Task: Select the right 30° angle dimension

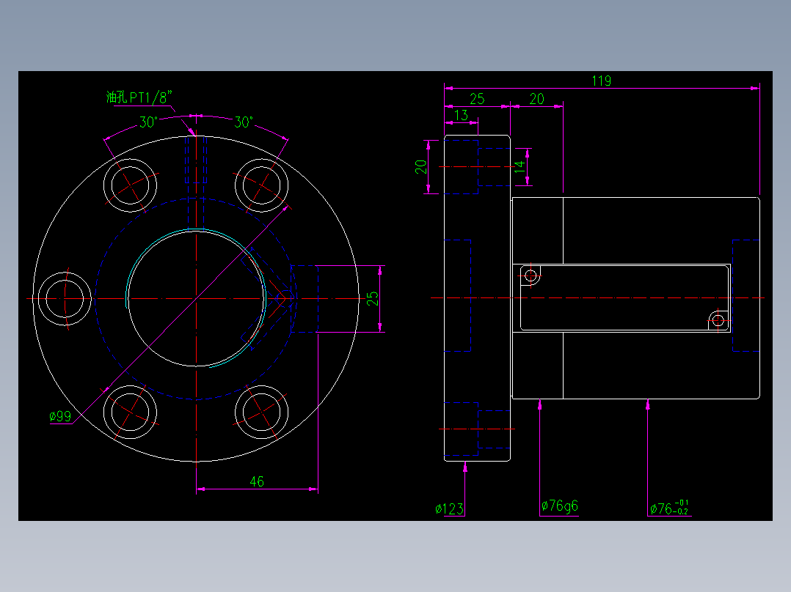Action: point(244,122)
